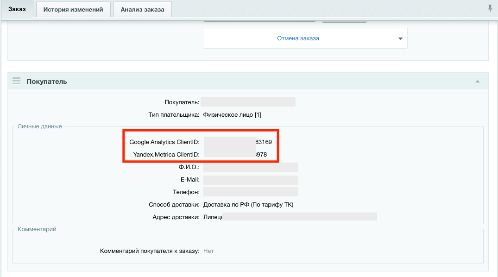Click the Покупатель section header title
Screen dimensions: 498x277
[47, 82]
